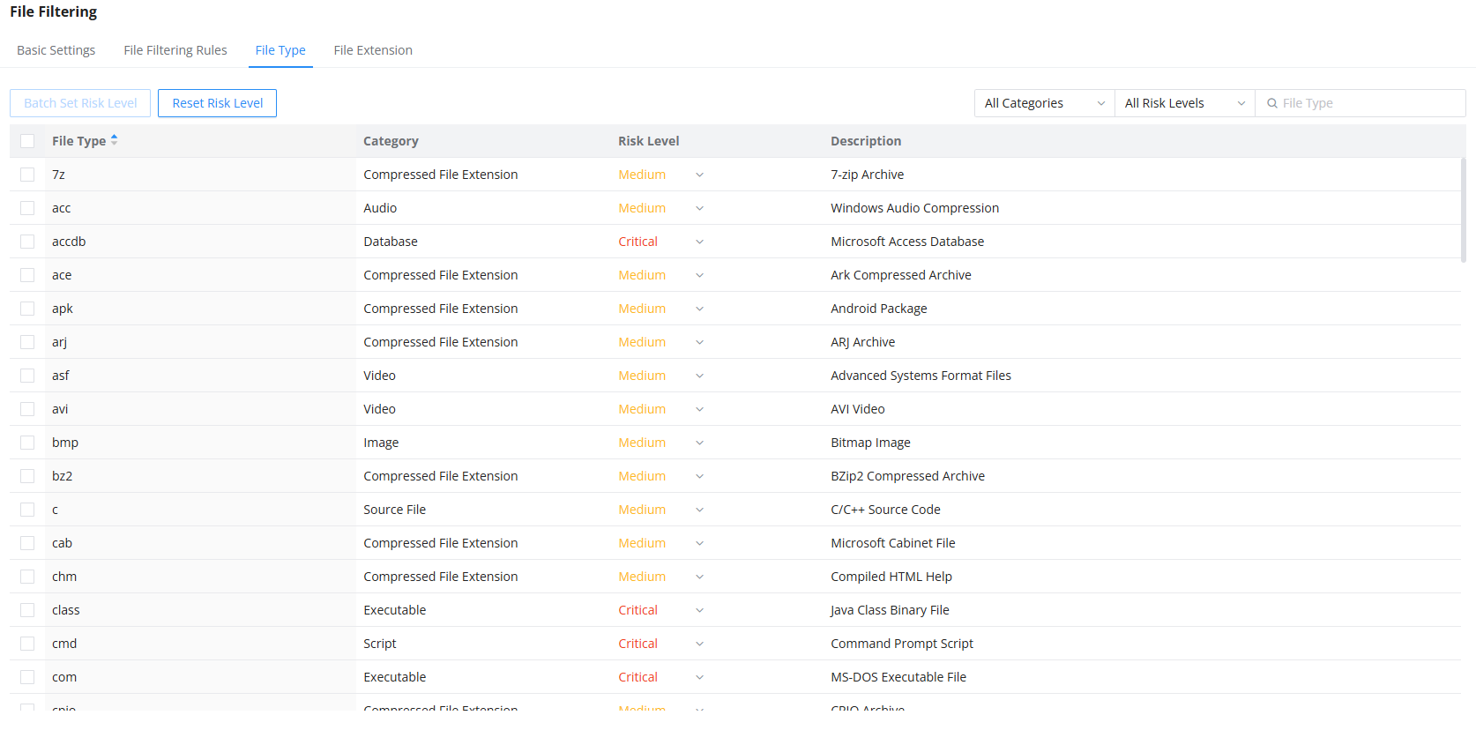The height and width of the screenshot is (730, 1476).
Task: Open risk level dropdown for c
Action: coord(661,510)
